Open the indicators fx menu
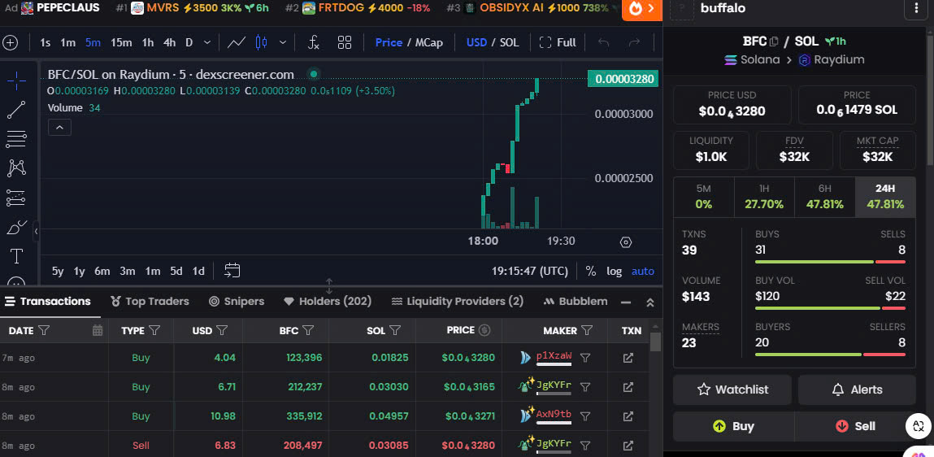The width and height of the screenshot is (934, 457). pos(313,42)
